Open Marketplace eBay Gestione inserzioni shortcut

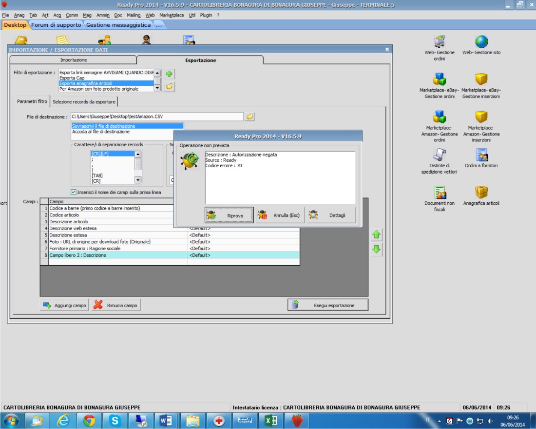point(481,85)
